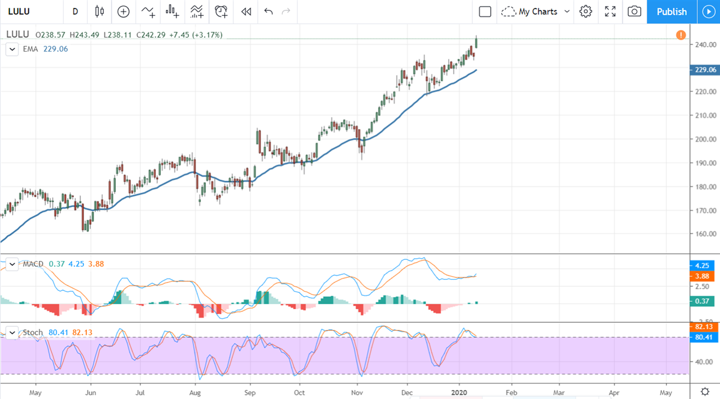Create an alert with alarm clock icon

[221, 11]
